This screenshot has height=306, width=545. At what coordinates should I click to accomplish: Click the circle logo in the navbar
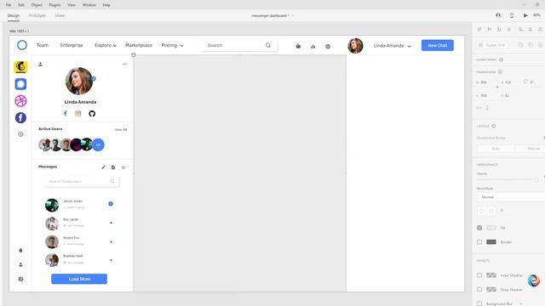click(x=22, y=45)
